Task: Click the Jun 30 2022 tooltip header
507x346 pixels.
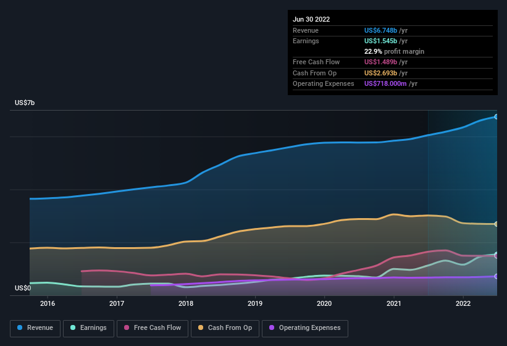Action: tap(311, 19)
